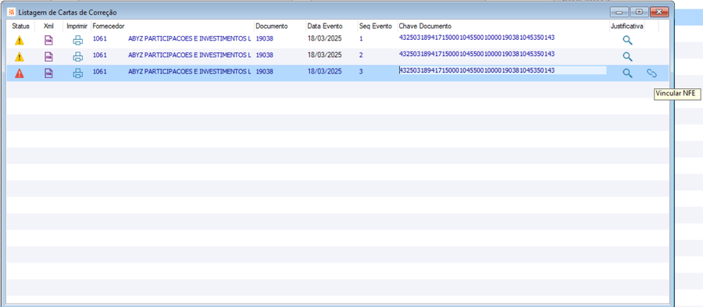The image size is (703, 307).
Task: Select document 19038 in the Seq Evento 3 row
Action: coord(265,71)
